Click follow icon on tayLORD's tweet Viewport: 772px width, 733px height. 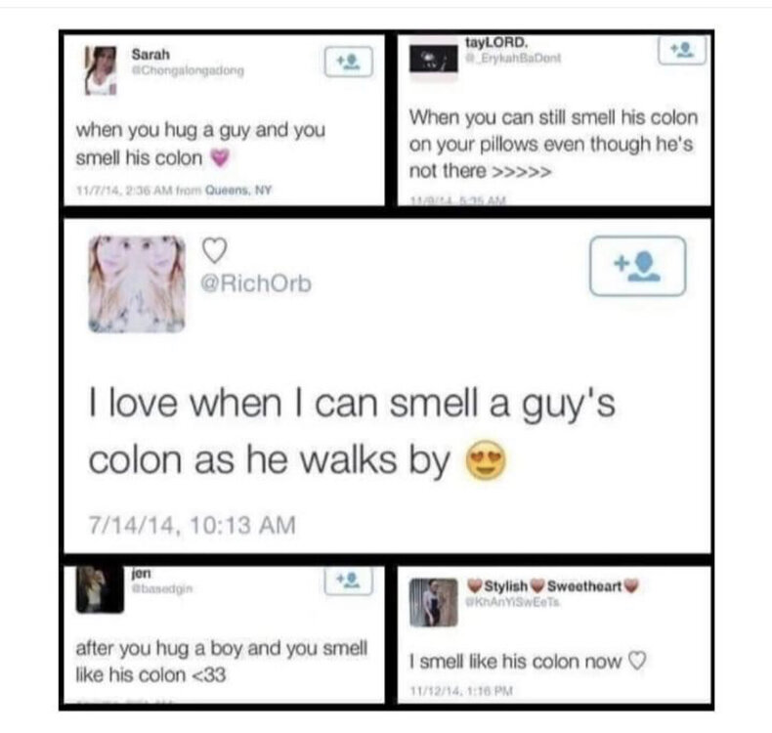tap(682, 50)
